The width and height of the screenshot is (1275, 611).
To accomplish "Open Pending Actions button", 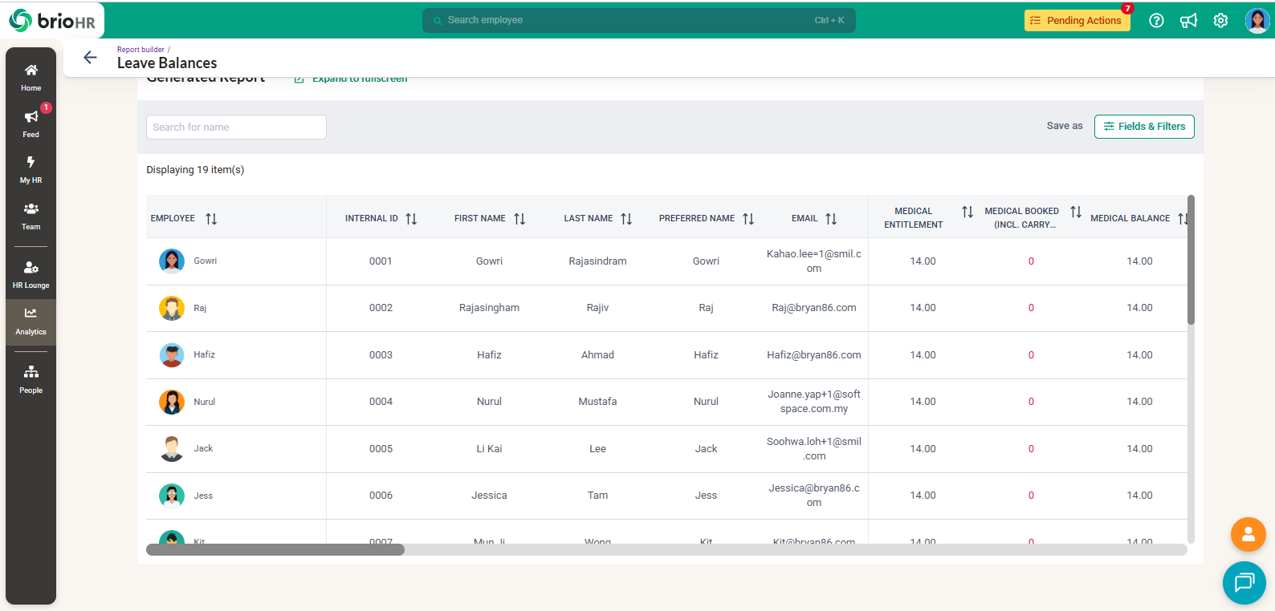I will coord(1077,21).
